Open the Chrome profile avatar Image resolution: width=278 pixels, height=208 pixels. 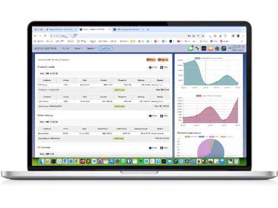pyautogui.click(x=238, y=35)
